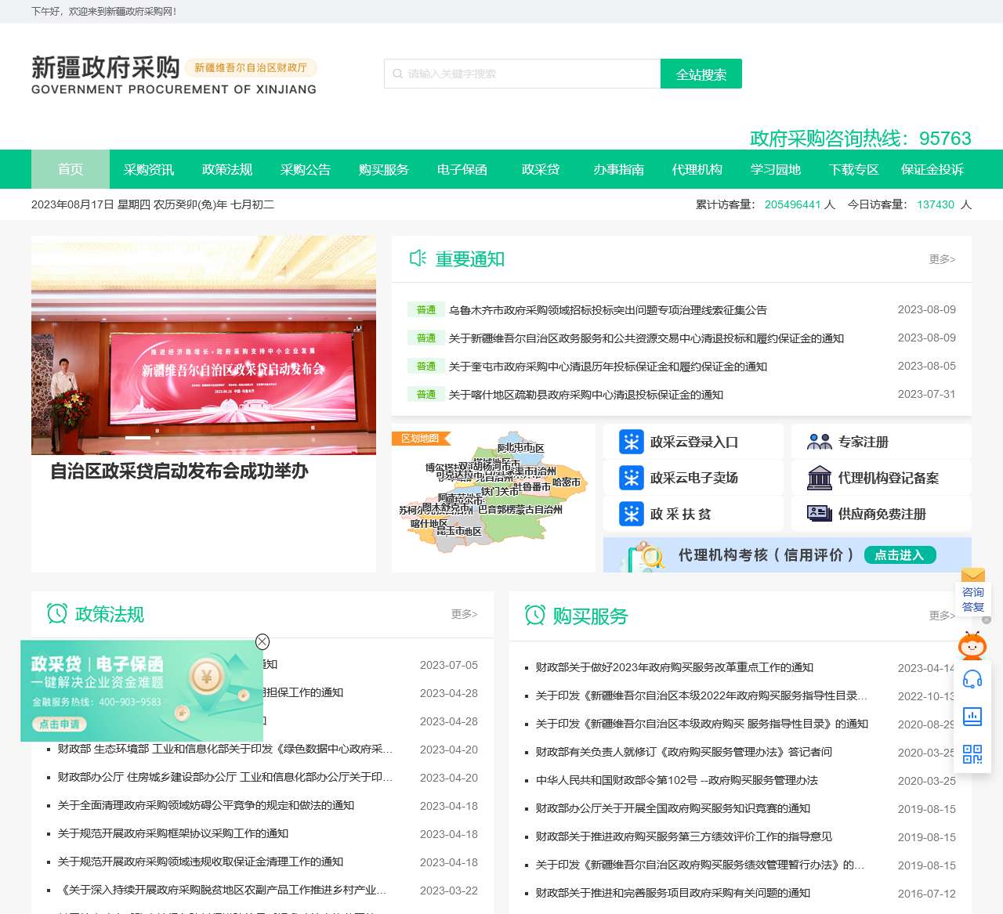Click the 政策法规 clock icon
1003x914 pixels.
tap(57, 613)
